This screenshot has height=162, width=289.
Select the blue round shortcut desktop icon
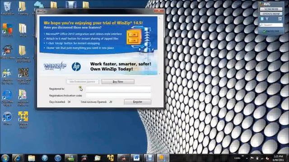click(x=7, y=98)
